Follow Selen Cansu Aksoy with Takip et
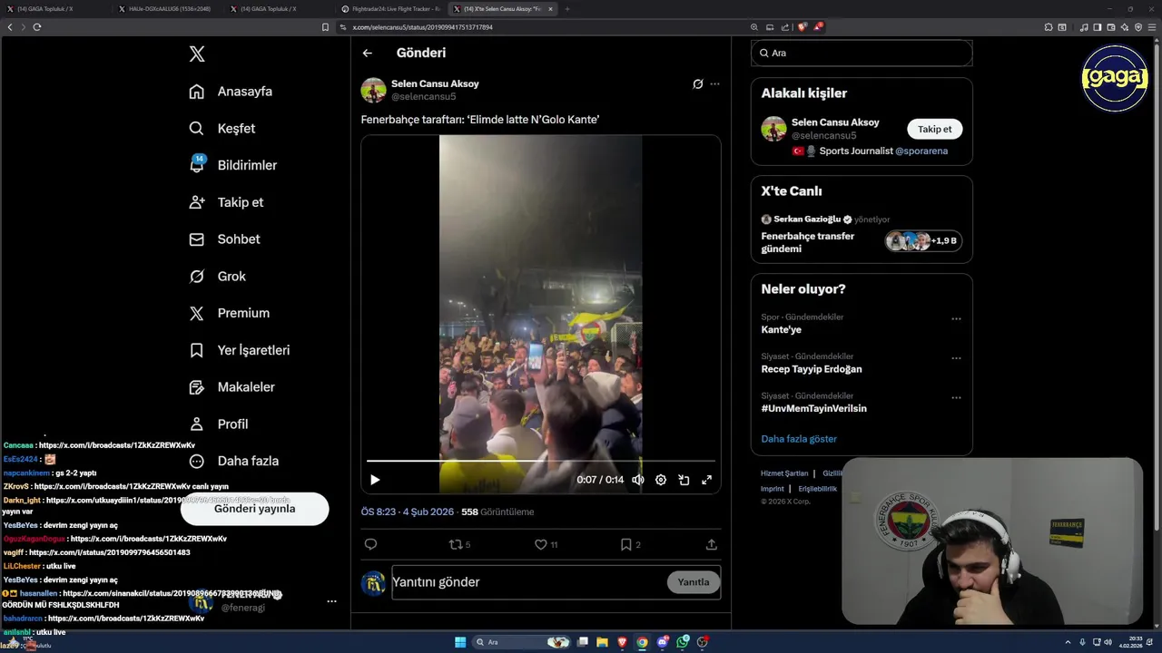The height and width of the screenshot is (653, 1162). pyautogui.click(x=934, y=129)
